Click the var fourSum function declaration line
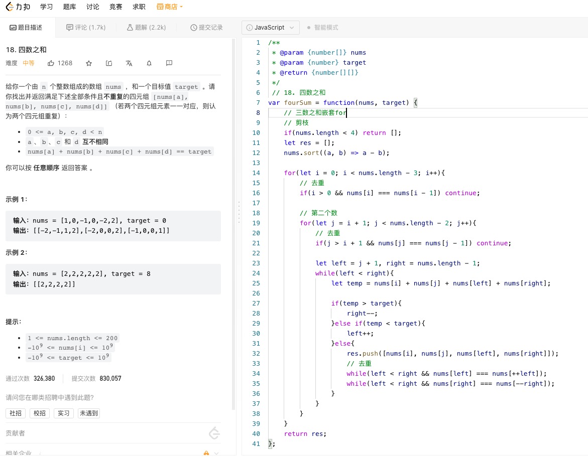This screenshot has width=588, height=457. tap(343, 103)
